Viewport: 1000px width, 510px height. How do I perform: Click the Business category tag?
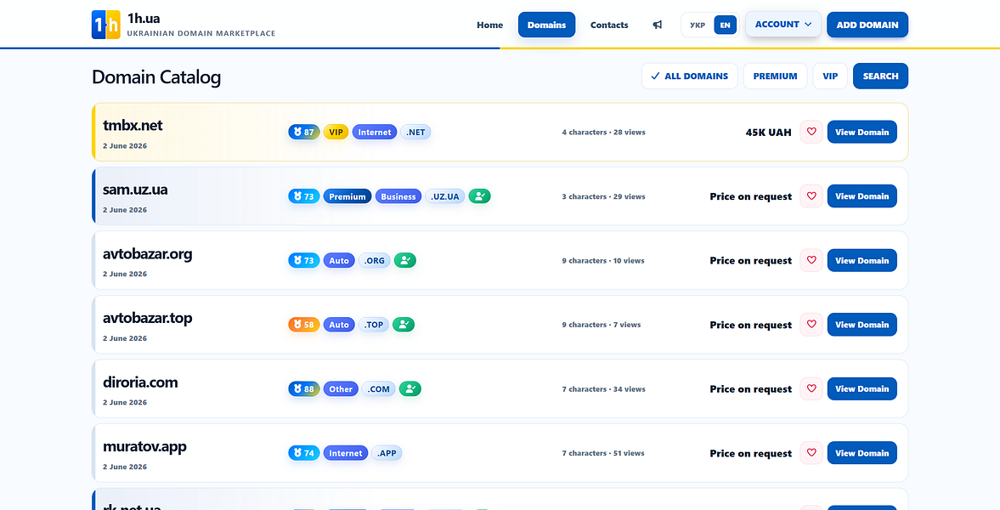[x=398, y=196]
